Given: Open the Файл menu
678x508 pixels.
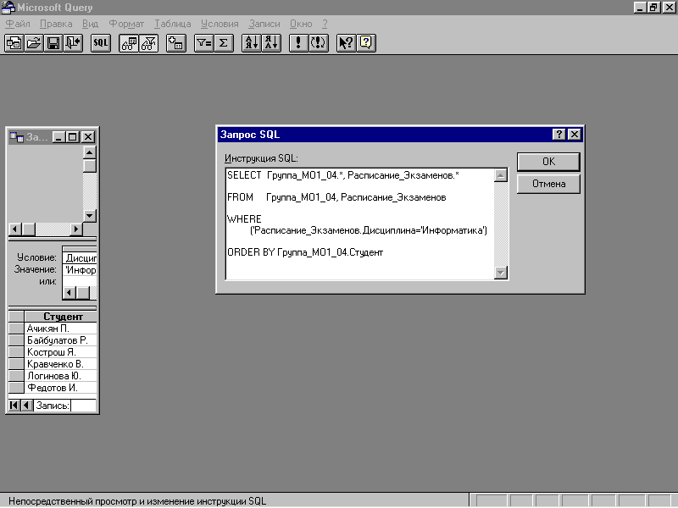Looking at the screenshot, I should [x=18, y=24].
